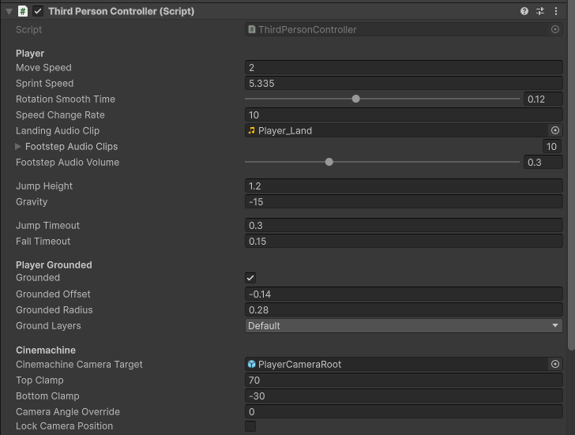Disable the Third Person Controller component checkbox
The image size is (575, 435).
[38, 11]
